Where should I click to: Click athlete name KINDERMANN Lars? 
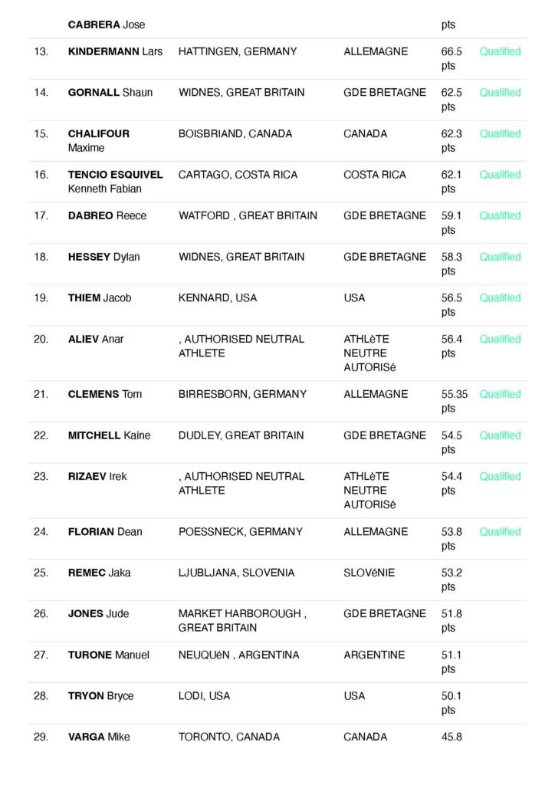pos(115,51)
